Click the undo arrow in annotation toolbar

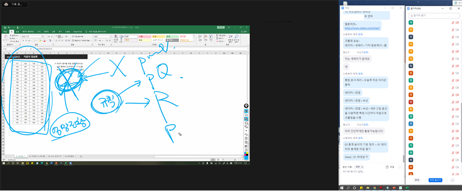point(246,134)
